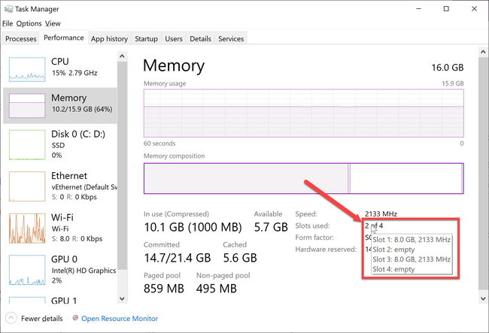
Task: Switch to the App history tab
Action: 109,39
